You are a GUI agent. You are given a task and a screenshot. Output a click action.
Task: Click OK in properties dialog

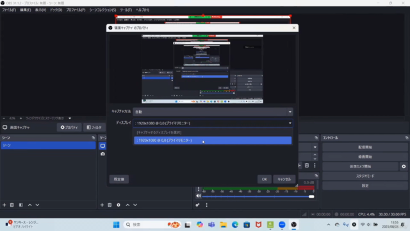tap(265, 179)
